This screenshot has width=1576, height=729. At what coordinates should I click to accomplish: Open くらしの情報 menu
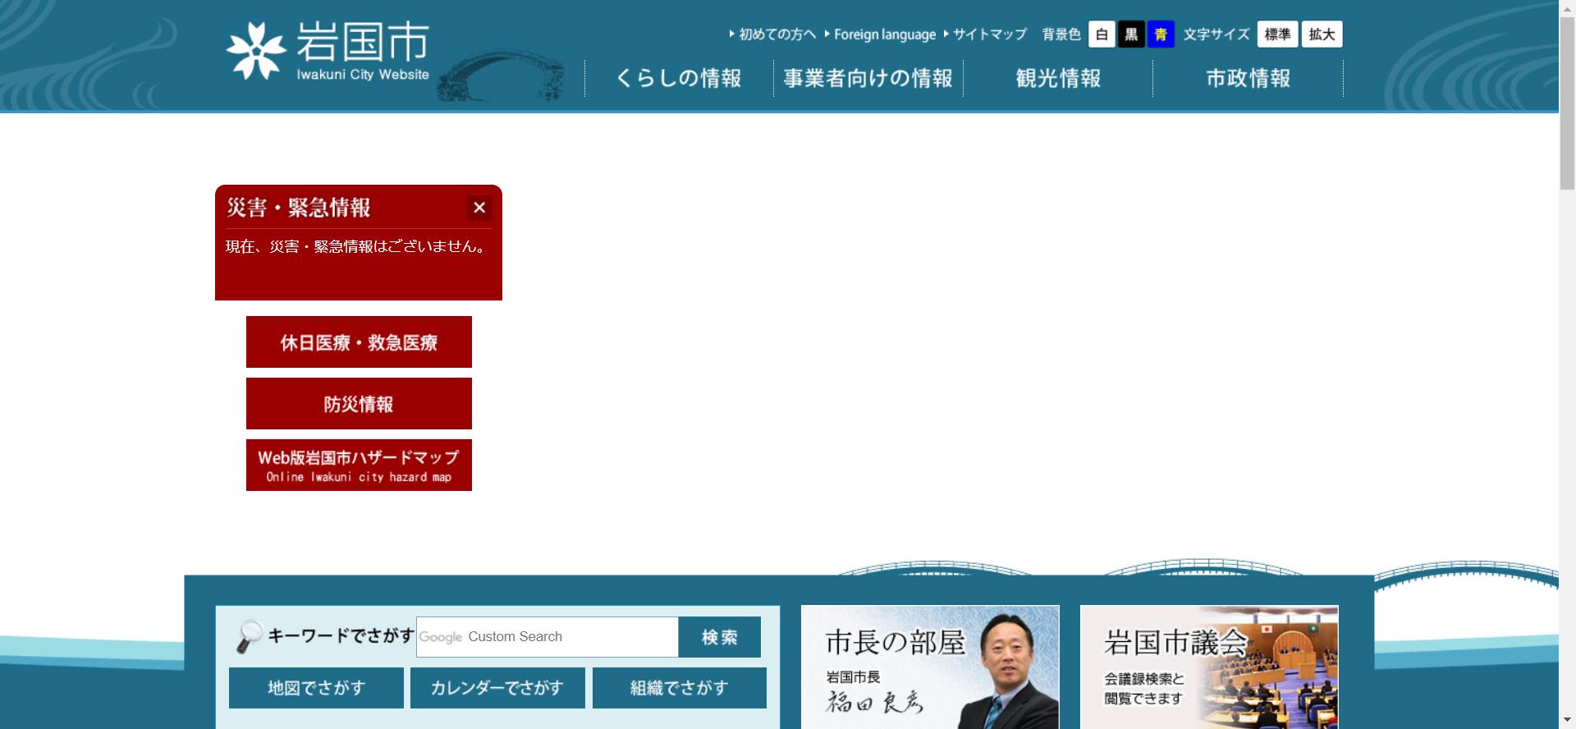coord(679,78)
